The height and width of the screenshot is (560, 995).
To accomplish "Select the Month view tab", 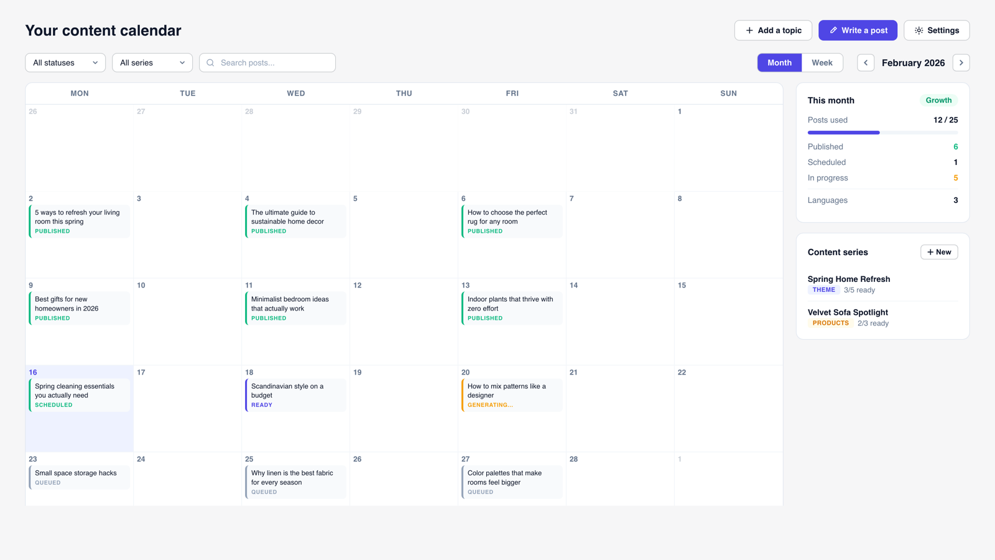I will click(779, 62).
